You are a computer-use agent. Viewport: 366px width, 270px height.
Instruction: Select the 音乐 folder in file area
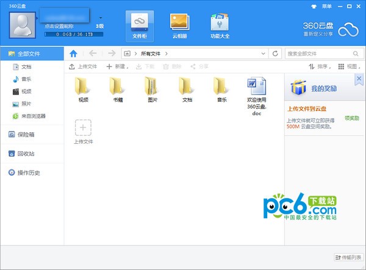point(222,90)
